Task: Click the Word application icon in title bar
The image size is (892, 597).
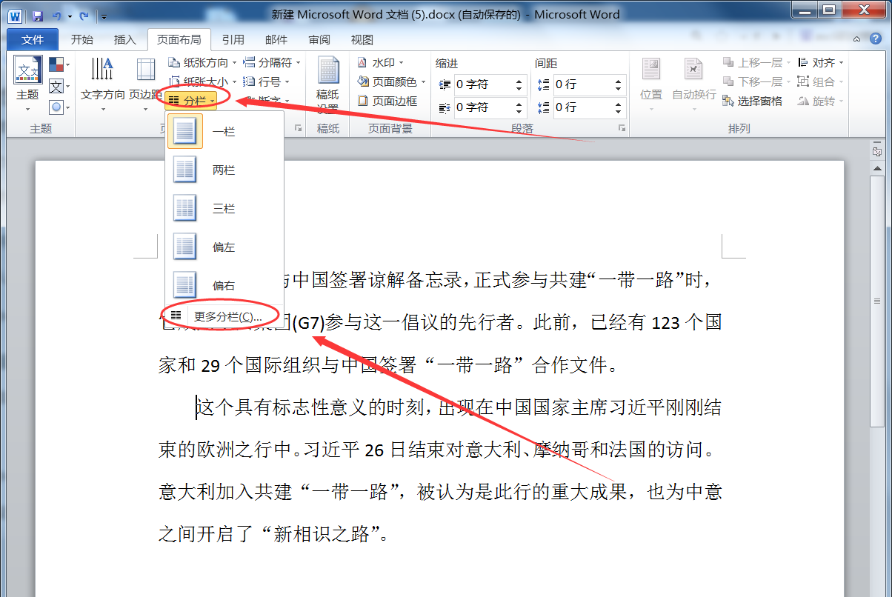Action: 16,15
